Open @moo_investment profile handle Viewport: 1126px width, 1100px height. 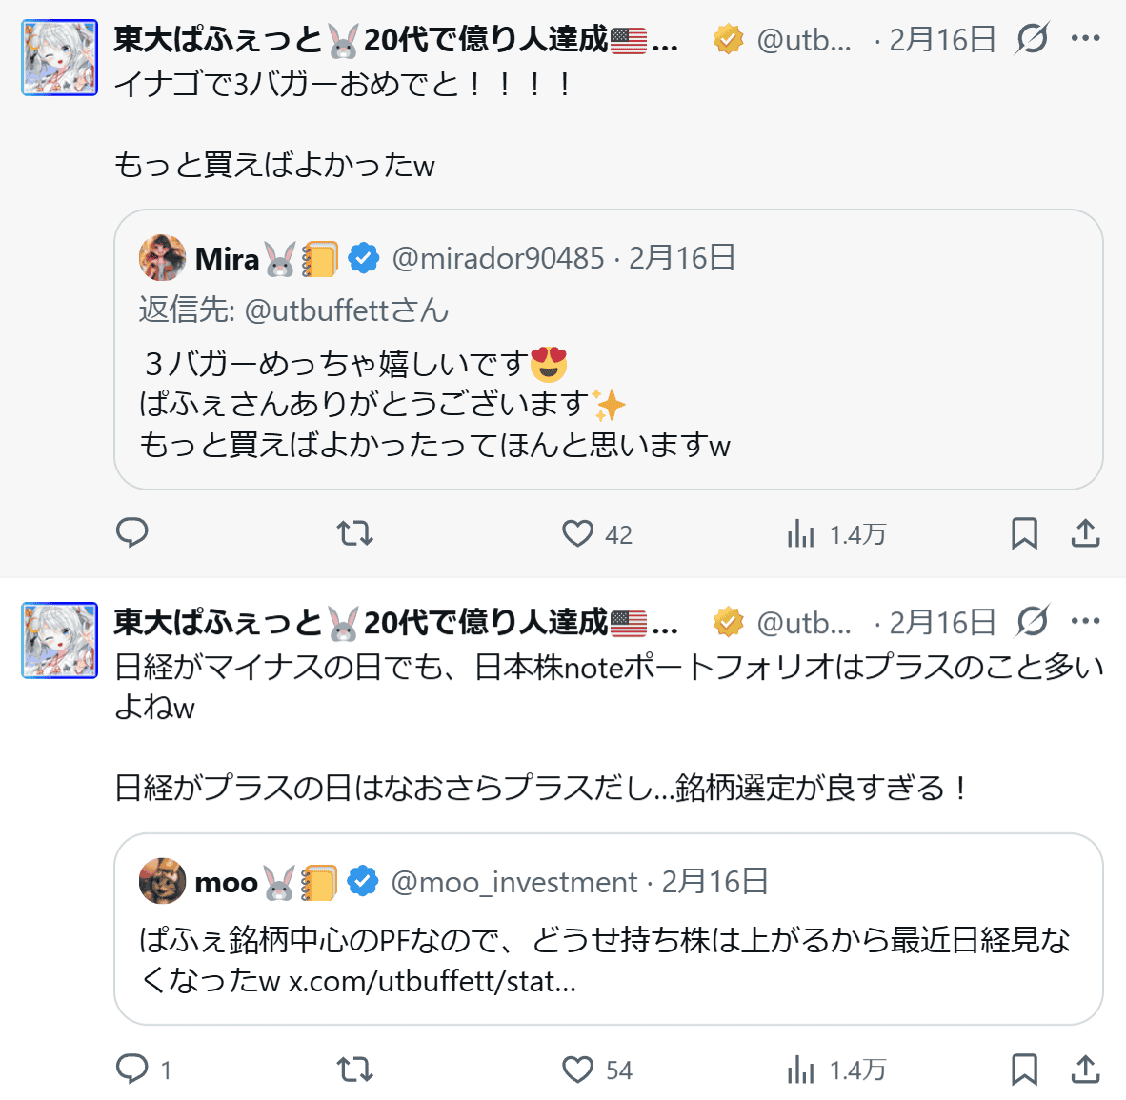point(514,883)
